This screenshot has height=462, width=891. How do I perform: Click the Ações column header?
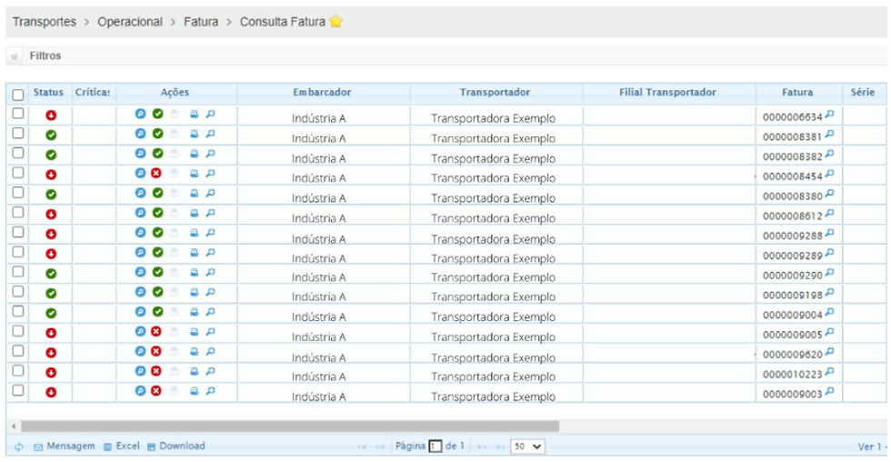(x=175, y=92)
